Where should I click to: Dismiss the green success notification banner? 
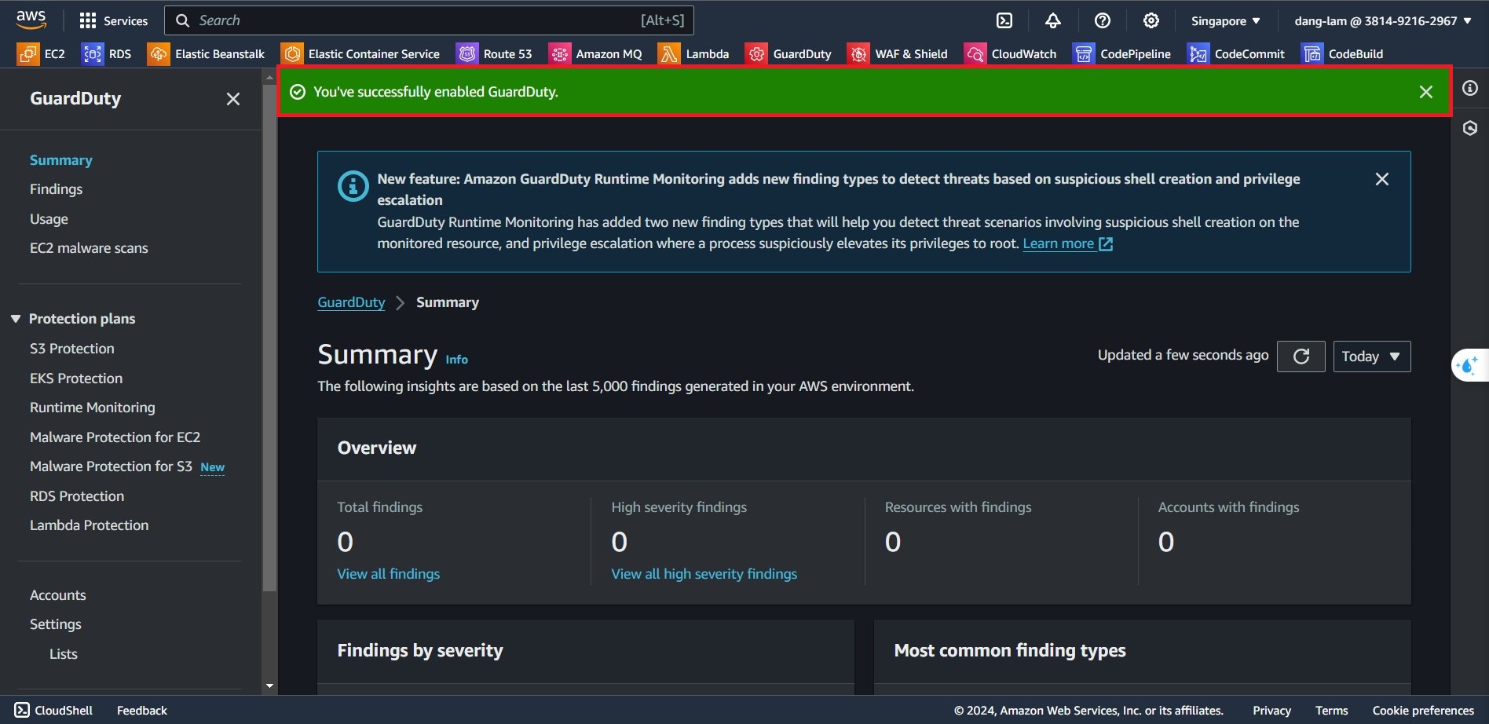pyautogui.click(x=1426, y=92)
